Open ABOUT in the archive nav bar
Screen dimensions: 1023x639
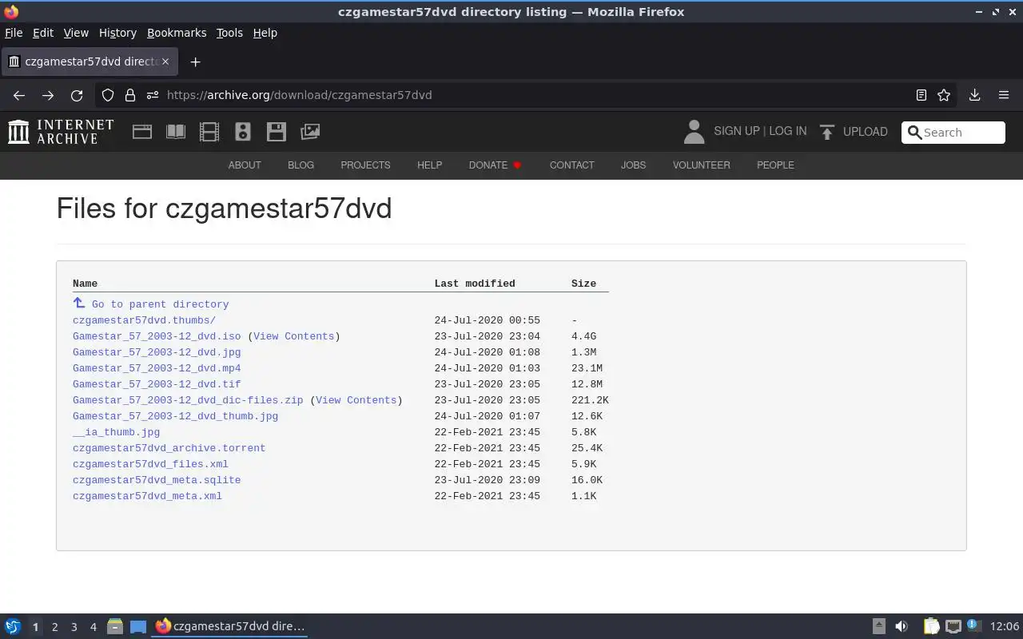245,165
